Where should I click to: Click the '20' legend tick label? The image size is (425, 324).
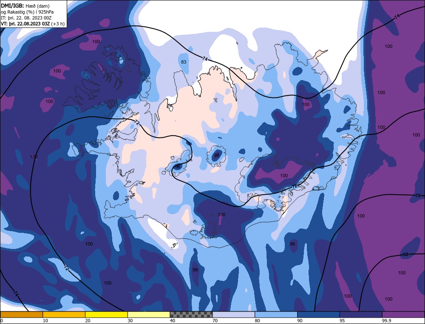pyautogui.click(x=88, y=321)
